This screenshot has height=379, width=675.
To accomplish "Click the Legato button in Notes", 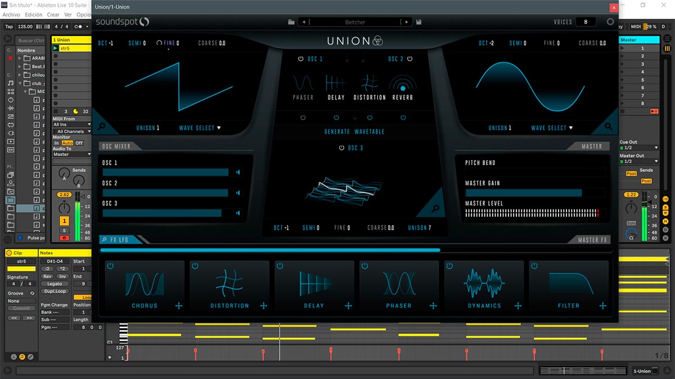I will tap(55, 284).
